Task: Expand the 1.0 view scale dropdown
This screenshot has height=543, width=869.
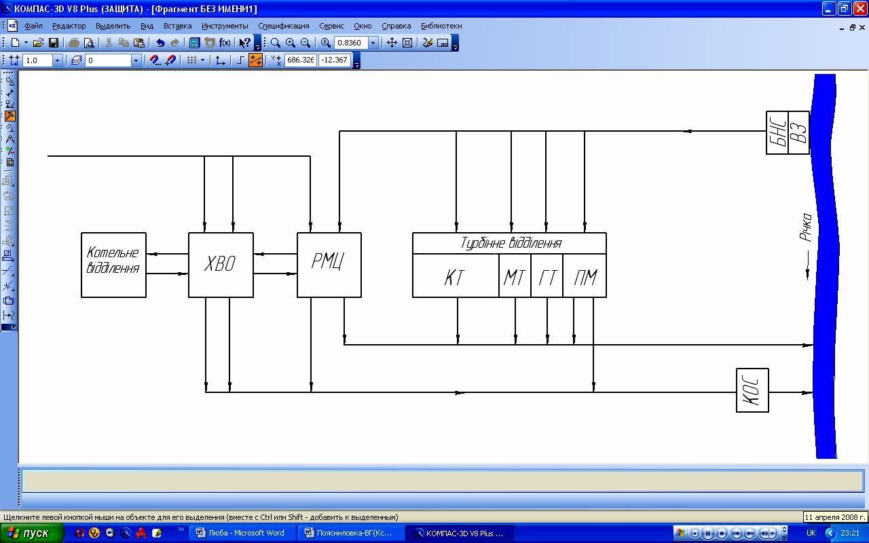Action: point(57,60)
